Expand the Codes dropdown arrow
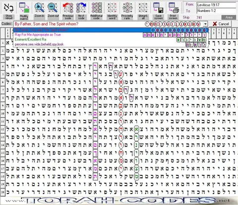Screen dimensions: 238x205 click(205, 24)
